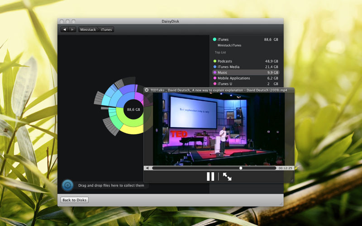Image resolution: width=362 pixels, height=226 pixels.
Task: Select Ministack in the breadcrumb path
Action: [x=88, y=29]
